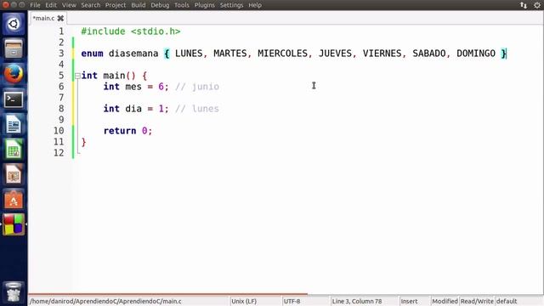Click the network arrows indicator in top bar
This screenshot has height=306, width=544.
tap(524, 5)
